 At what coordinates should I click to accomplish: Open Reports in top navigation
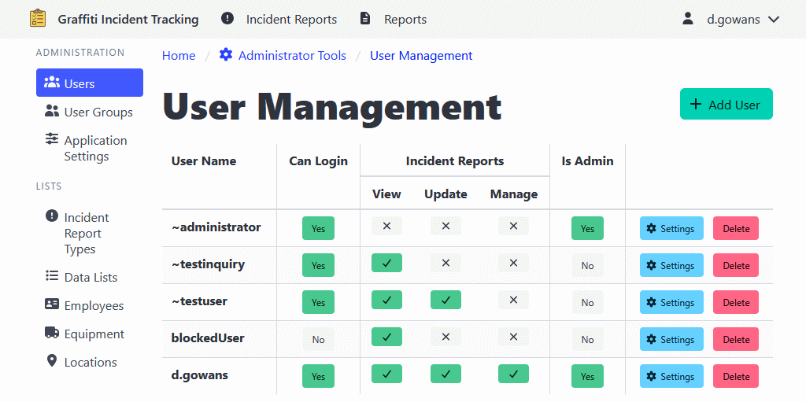[x=394, y=19]
